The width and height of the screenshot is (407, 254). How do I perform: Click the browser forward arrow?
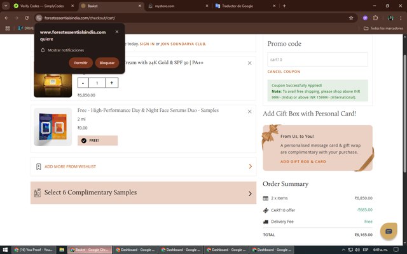pyautogui.click(x=17, y=18)
